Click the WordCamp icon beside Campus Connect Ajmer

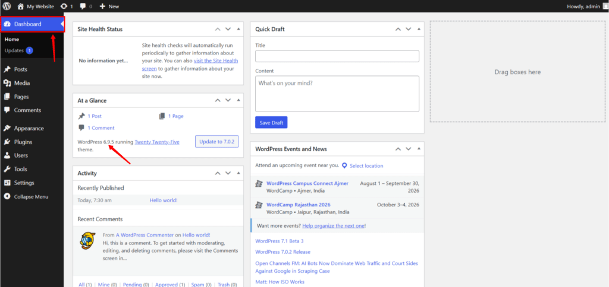pos(259,184)
